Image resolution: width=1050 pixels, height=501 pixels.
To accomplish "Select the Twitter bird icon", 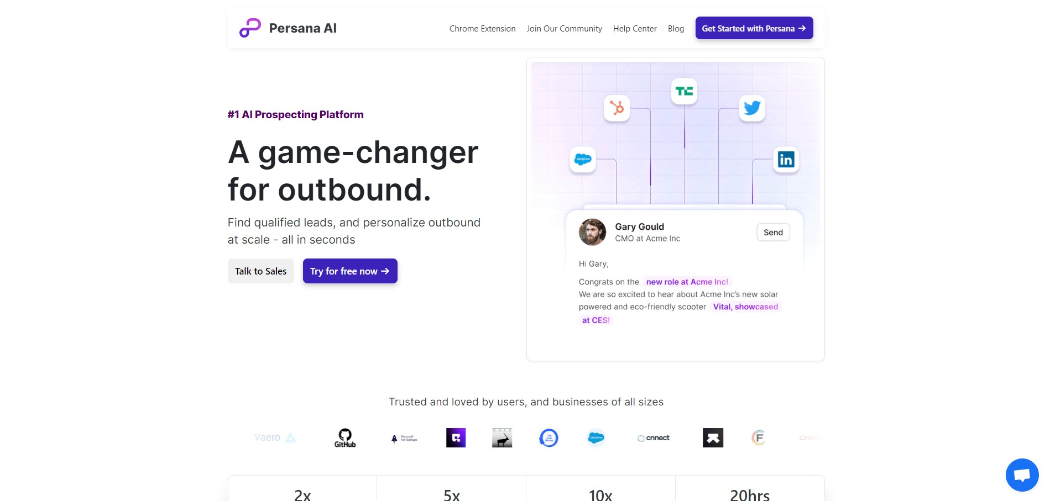I will (x=752, y=108).
